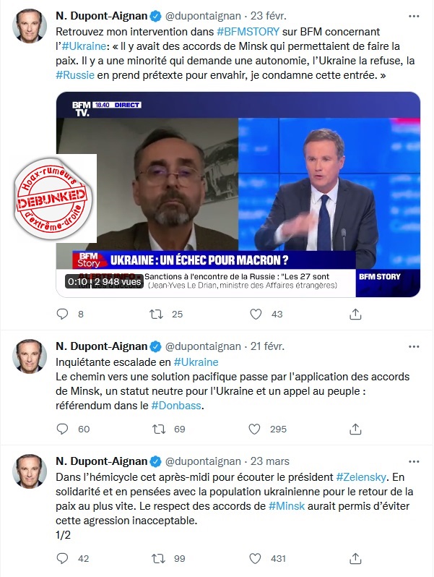Retweet the 21 févr. Donbass tweet

(159, 429)
